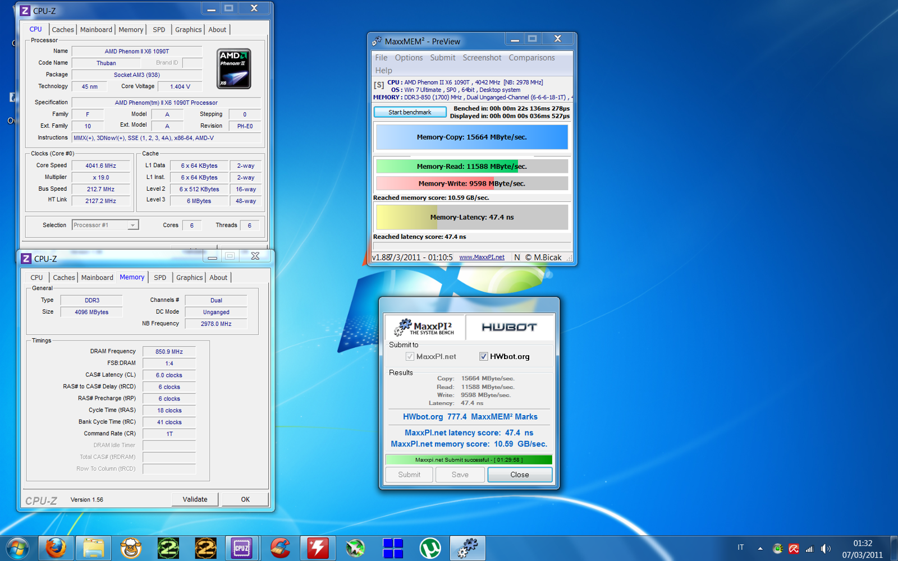
Task: Switch to SPD tab in lower CPU-Z window
Action: (160, 278)
